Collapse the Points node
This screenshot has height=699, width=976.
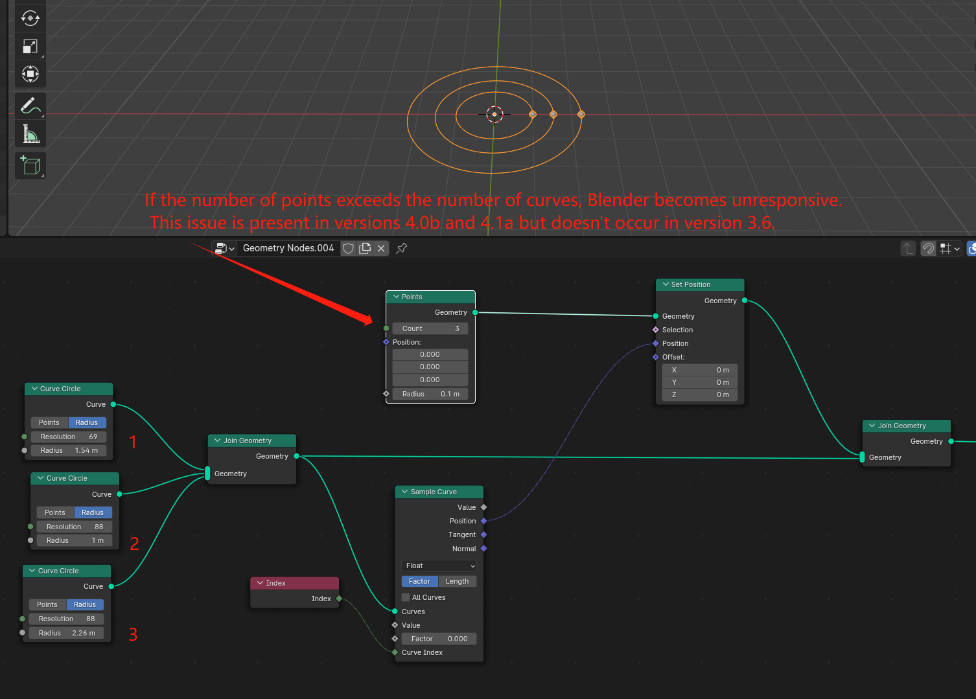pos(397,297)
